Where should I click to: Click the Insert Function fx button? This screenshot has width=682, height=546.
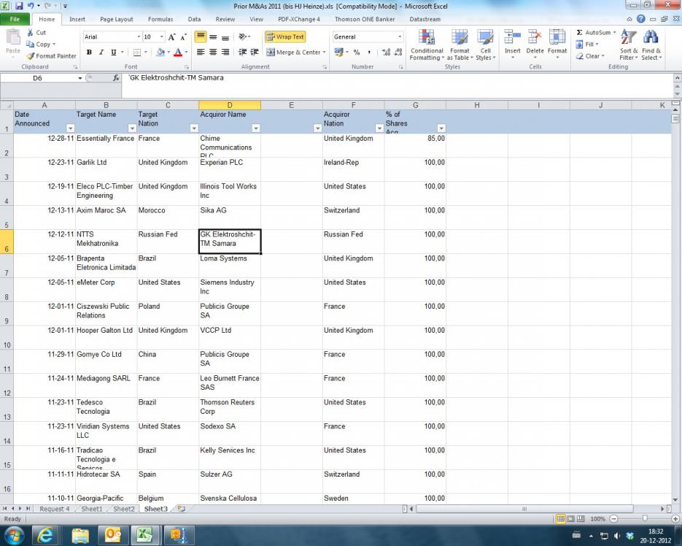tap(116, 78)
